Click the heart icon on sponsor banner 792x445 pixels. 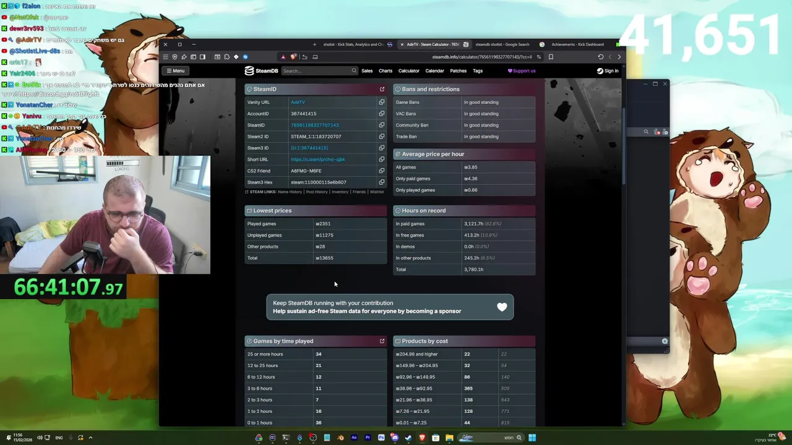point(502,307)
